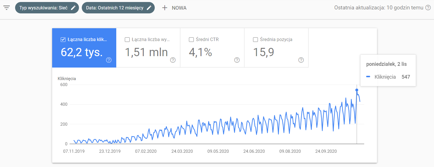The image size is (434, 167).
Task: Enable the Łączna liczba wyświetleń checkbox
Action: pyautogui.click(x=127, y=40)
